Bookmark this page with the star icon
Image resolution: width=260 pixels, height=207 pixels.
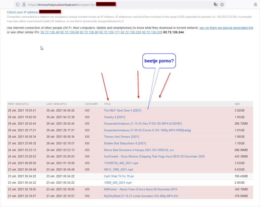pyautogui.click(x=222, y=4)
